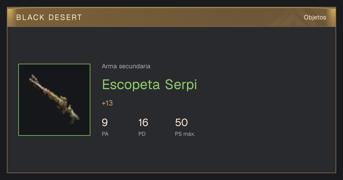Viewport: 343px width, 180px height.
Task: Click the PA stat value 9
Action: pos(105,123)
